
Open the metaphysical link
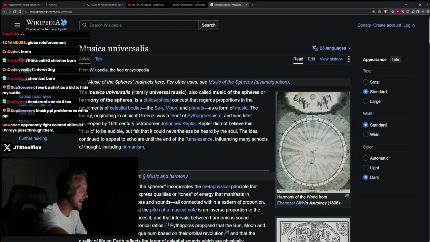216,187
